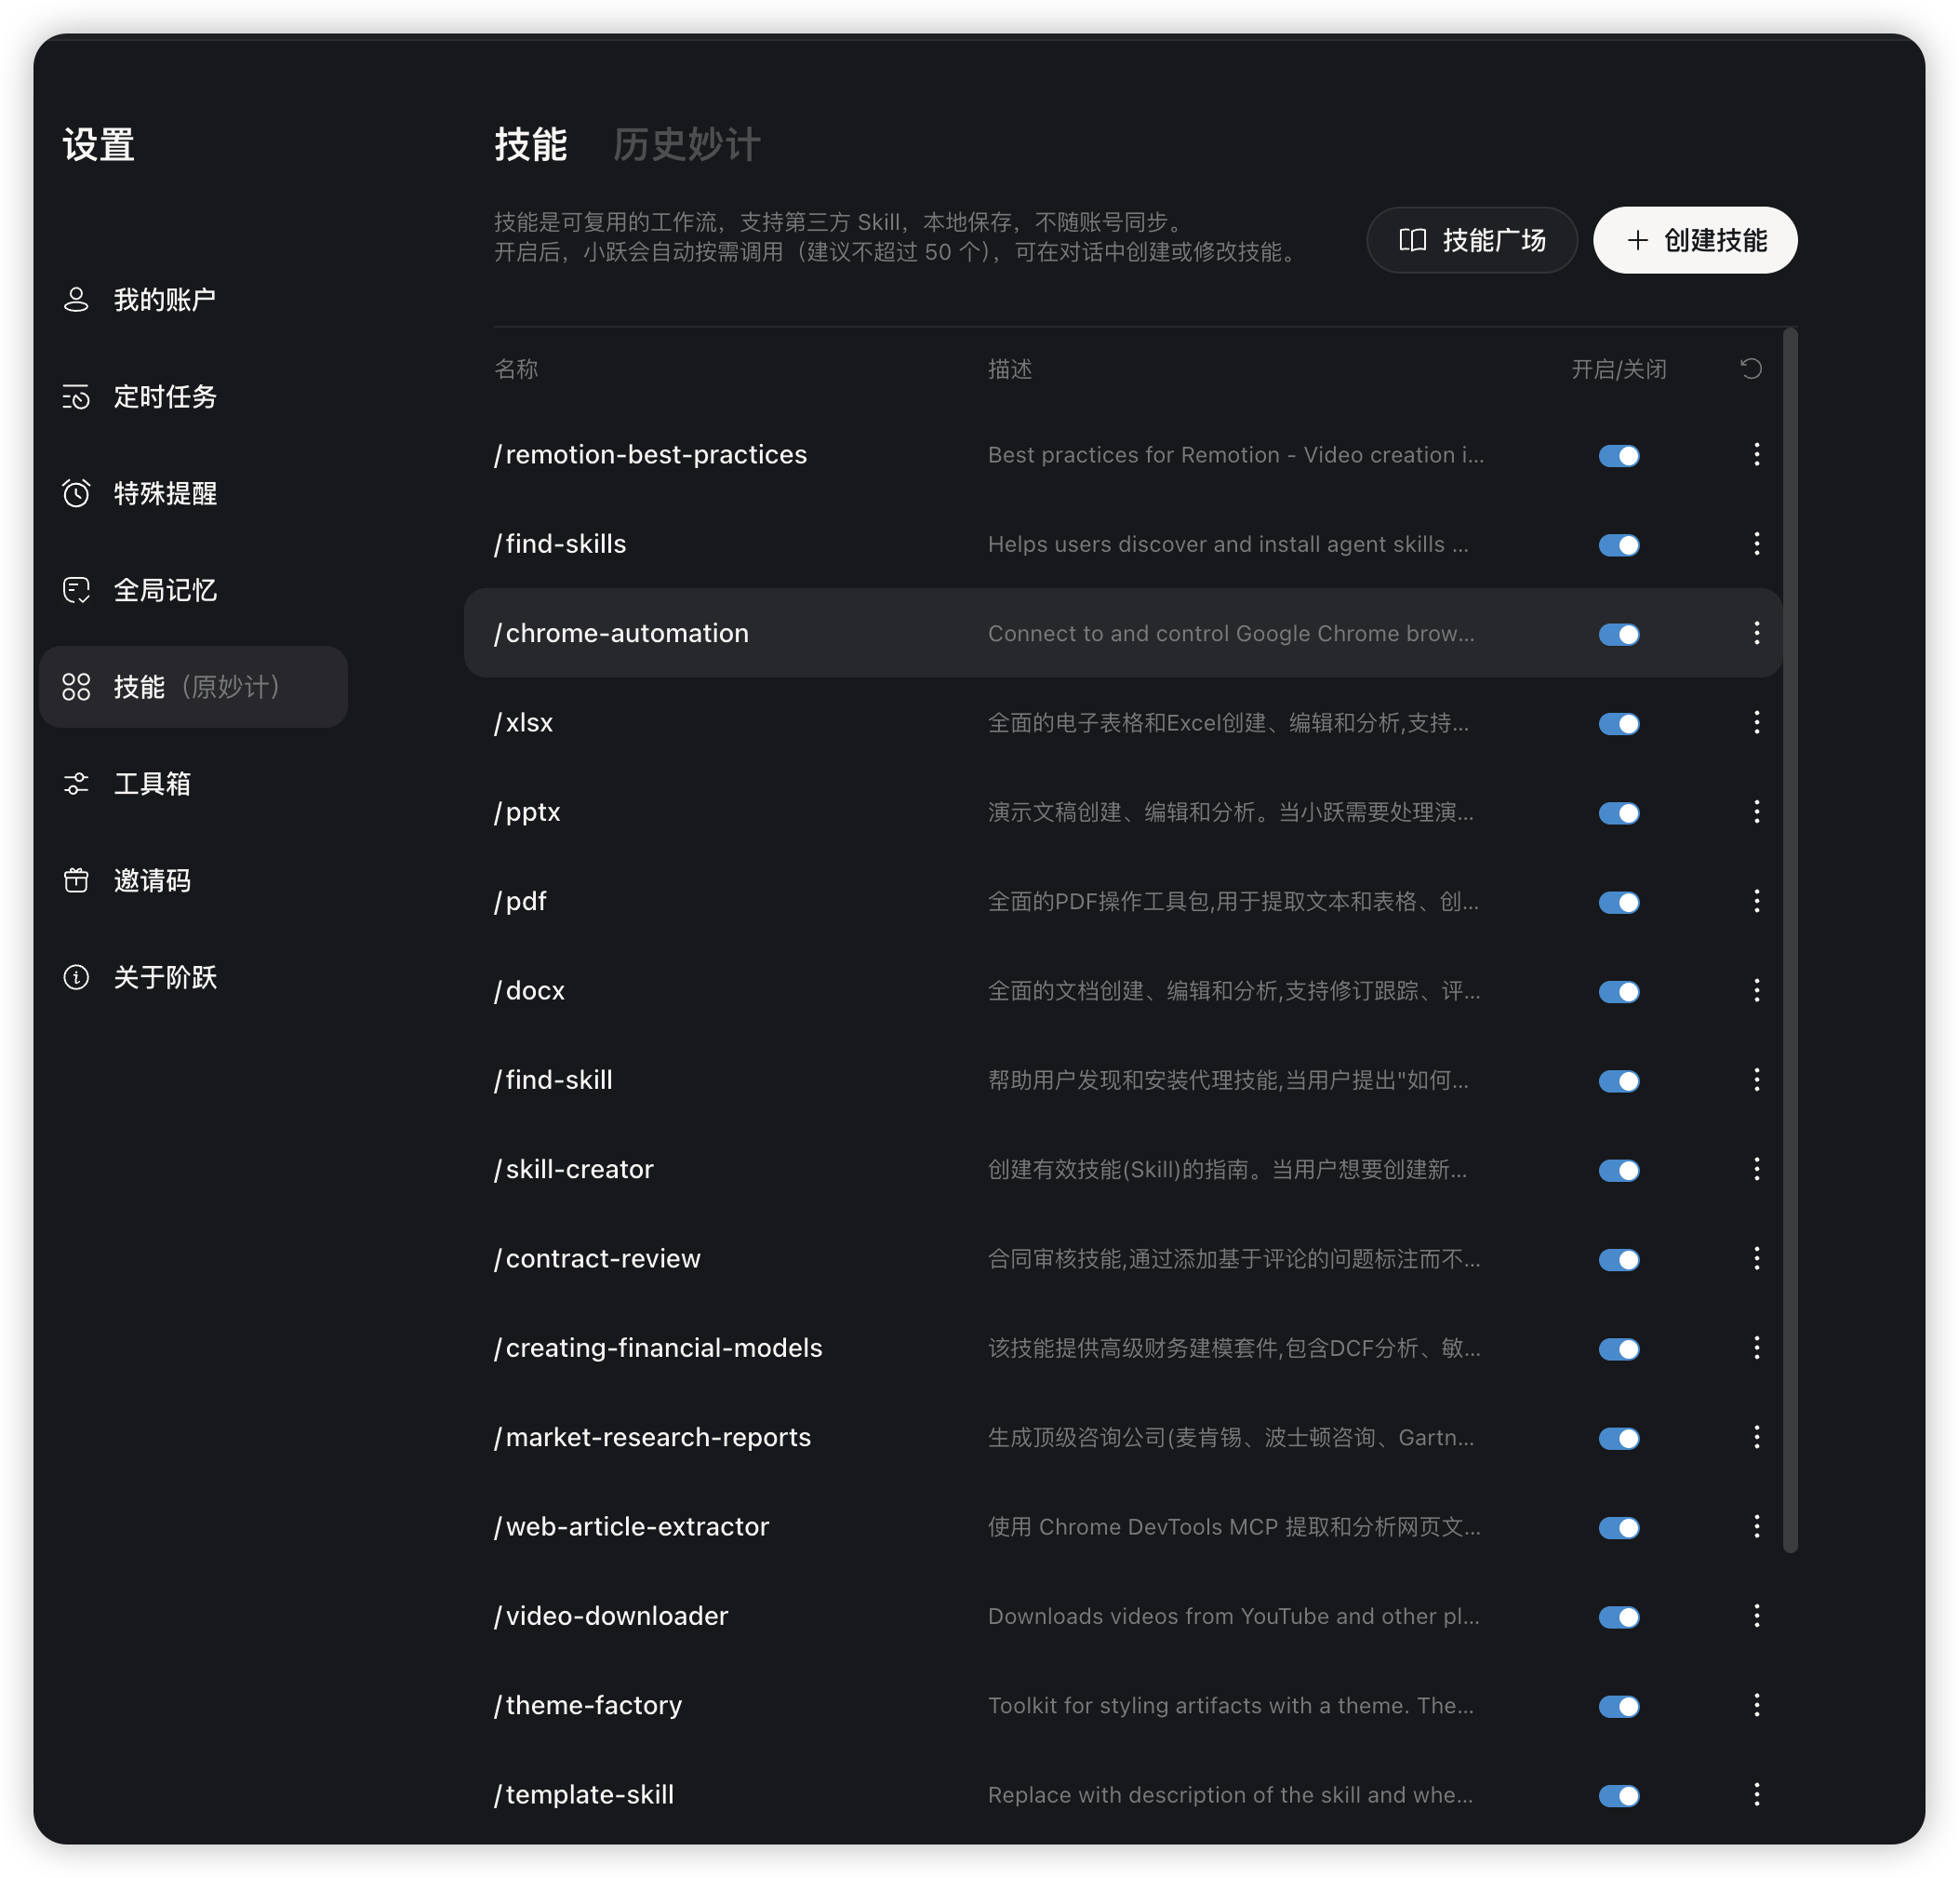The width and height of the screenshot is (1959, 1878).
Task: Click the skills list vertical scrollbar
Action: coord(1789,940)
